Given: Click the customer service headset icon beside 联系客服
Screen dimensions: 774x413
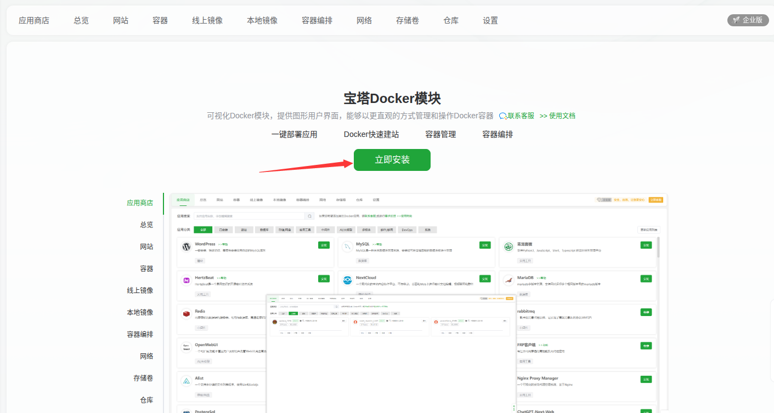Looking at the screenshot, I should tap(502, 116).
